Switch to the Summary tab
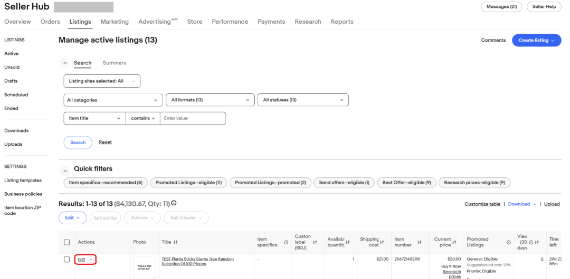The image size is (570, 279). 115,63
